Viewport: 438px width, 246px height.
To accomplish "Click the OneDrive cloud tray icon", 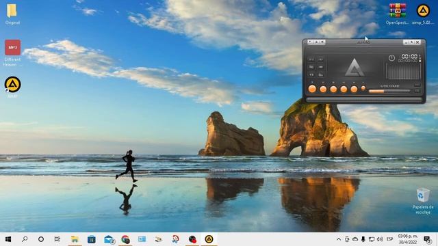I will click(x=355, y=239).
